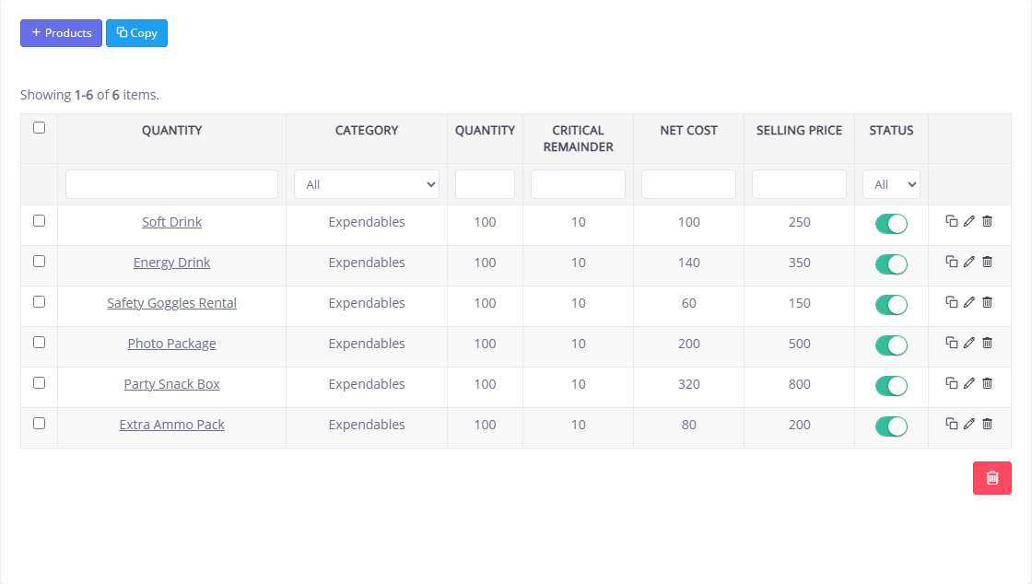Edit the Party Snack Box product
Image resolution: width=1032 pixels, height=584 pixels.
[x=968, y=383]
